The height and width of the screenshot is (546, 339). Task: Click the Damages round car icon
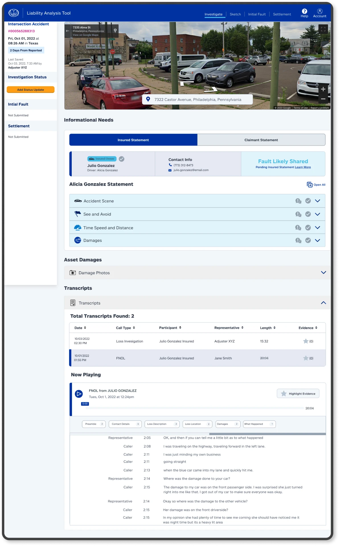pos(77,240)
